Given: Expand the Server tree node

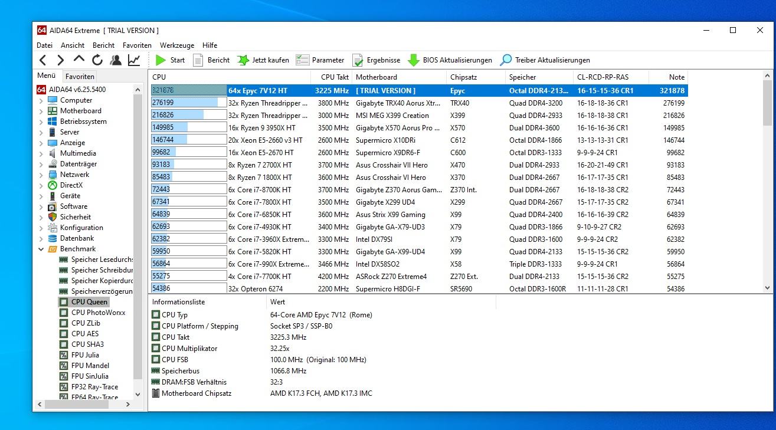Looking at the screenshot, I should [x=41, y=132].
